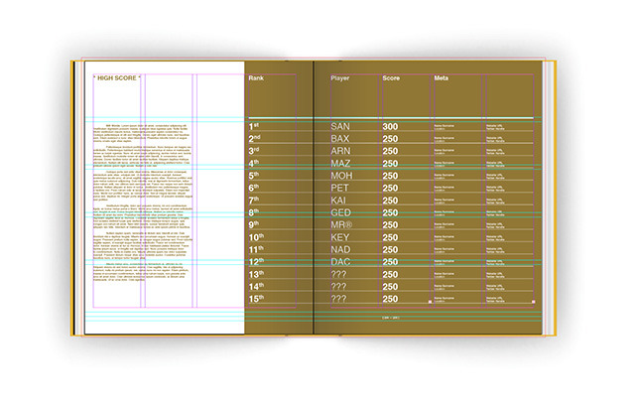Select the Meta column header
The image size is (635, 406).
click(441, 77)
